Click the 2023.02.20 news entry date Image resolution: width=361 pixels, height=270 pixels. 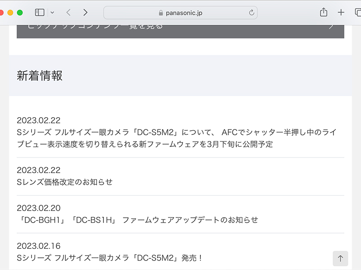pos(39,208)
